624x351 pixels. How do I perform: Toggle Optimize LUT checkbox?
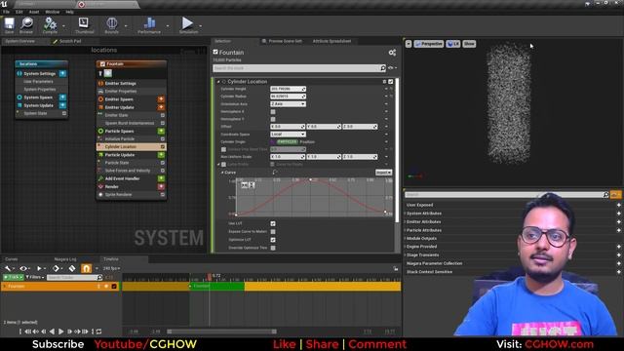pos(273,240)
